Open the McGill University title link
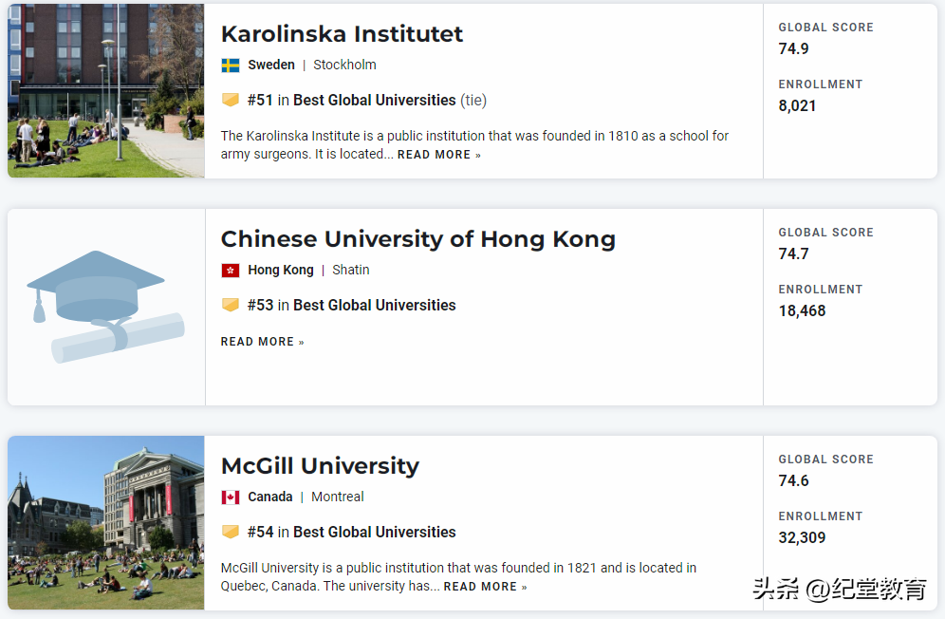This screenshot has height=619, width=945. point(320,466)
